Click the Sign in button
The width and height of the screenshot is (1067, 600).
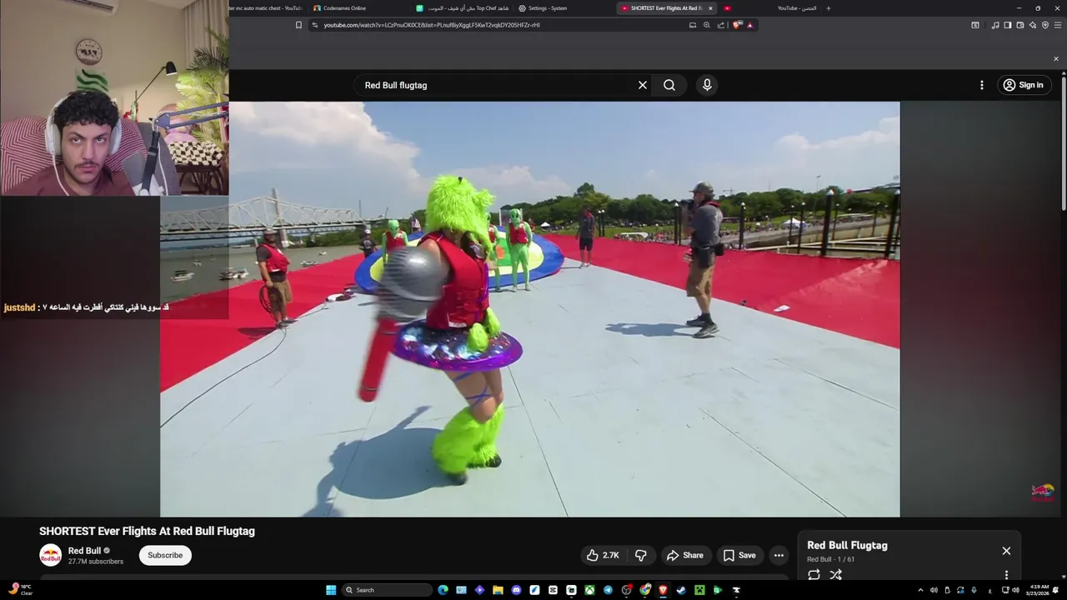[x=1024, y=85]
